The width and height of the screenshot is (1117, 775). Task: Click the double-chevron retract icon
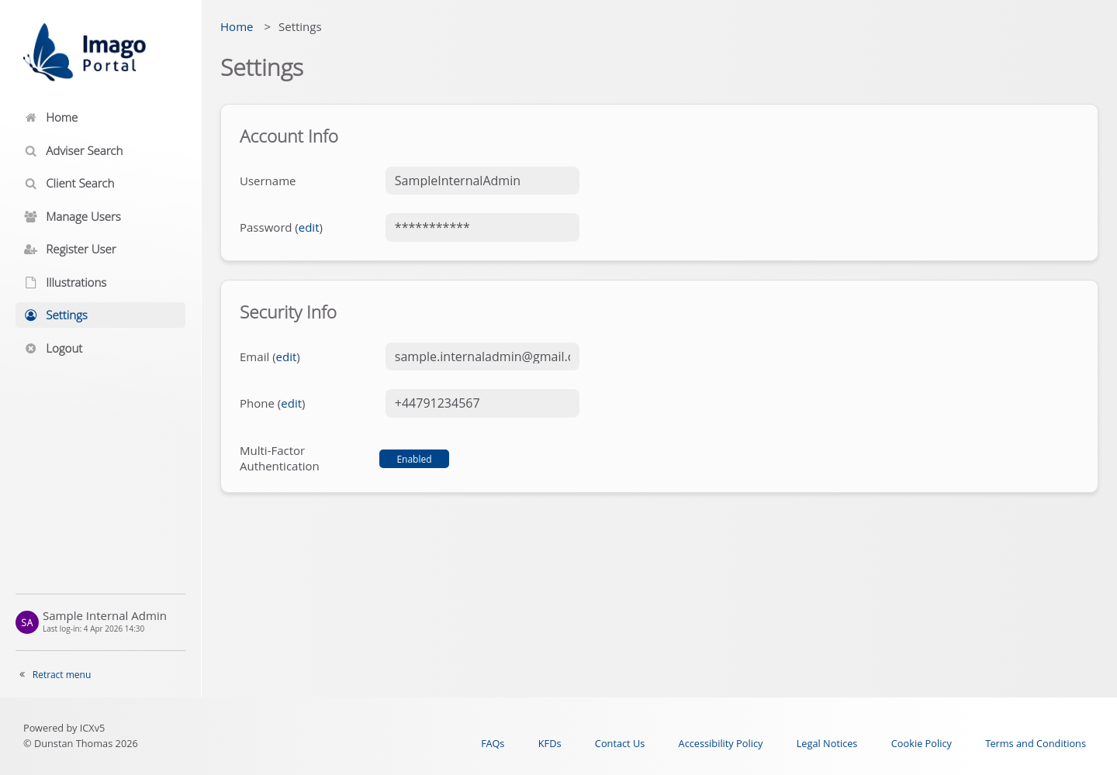pos(22,674)
